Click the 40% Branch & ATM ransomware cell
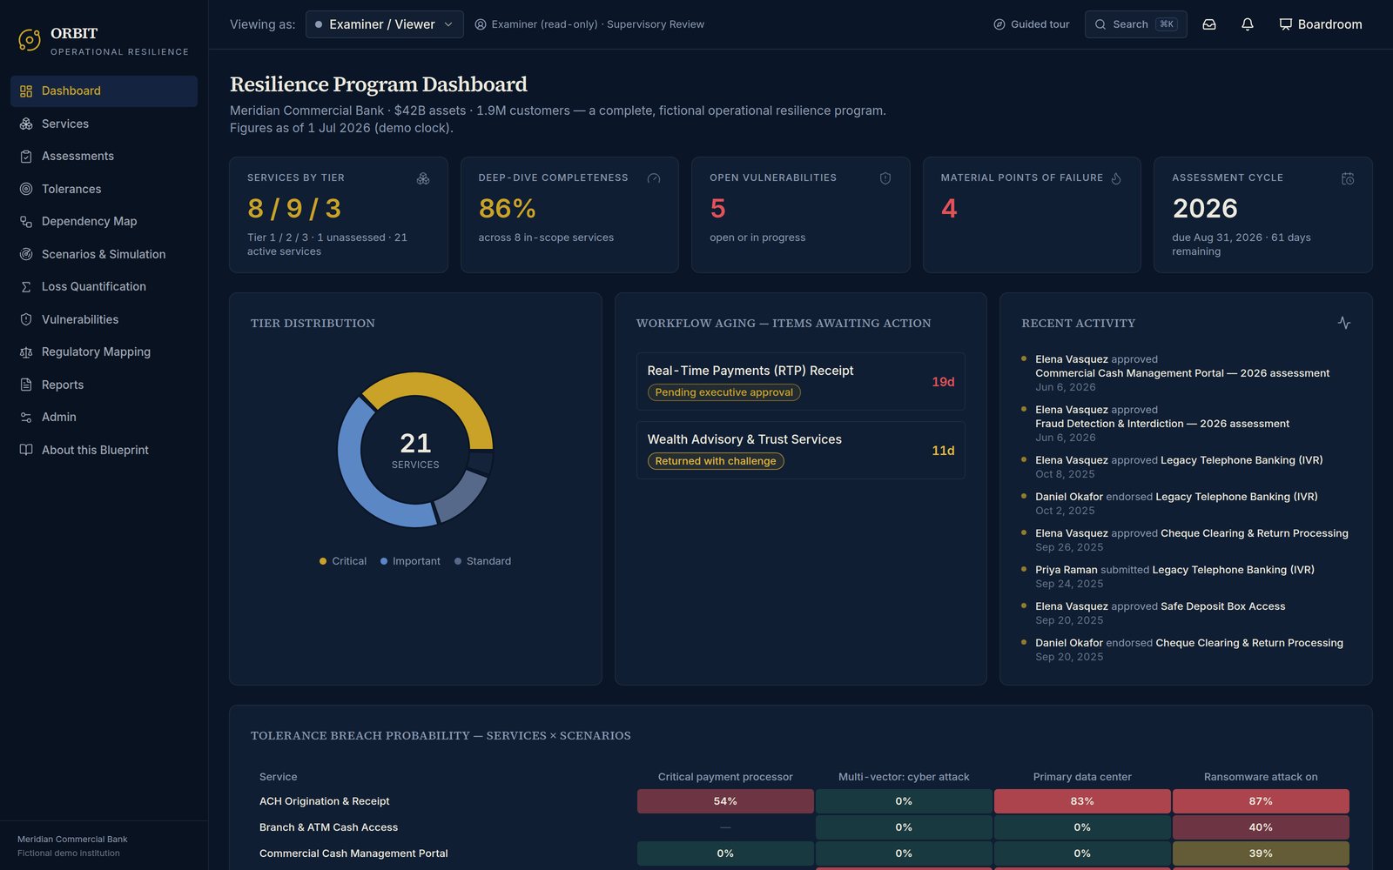1393x870 pixels. 1261,827
